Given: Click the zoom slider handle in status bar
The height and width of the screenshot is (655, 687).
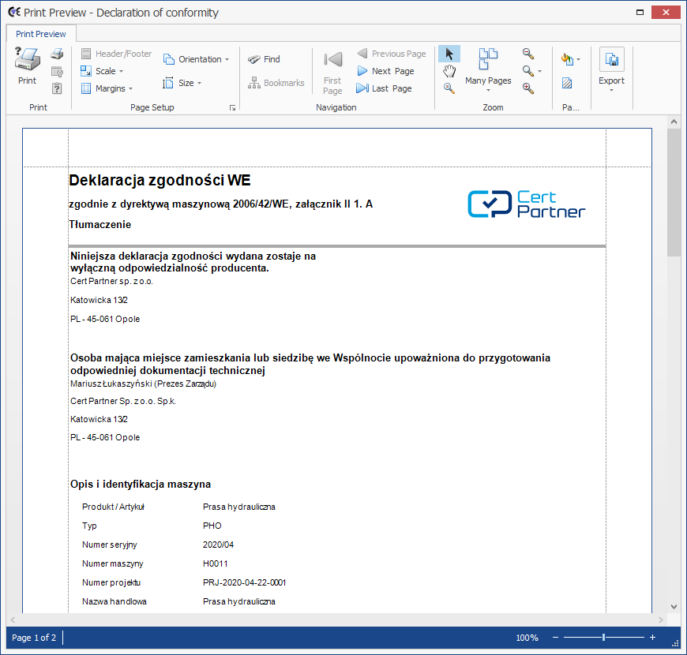Looking at the screenshot, I should click(x=603, y=637).
